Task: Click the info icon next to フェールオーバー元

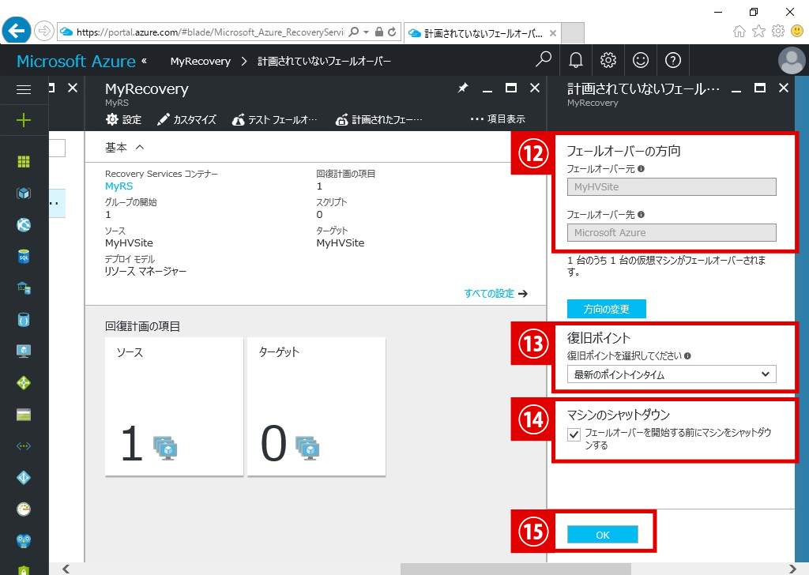Action: [x=641, y=169]
